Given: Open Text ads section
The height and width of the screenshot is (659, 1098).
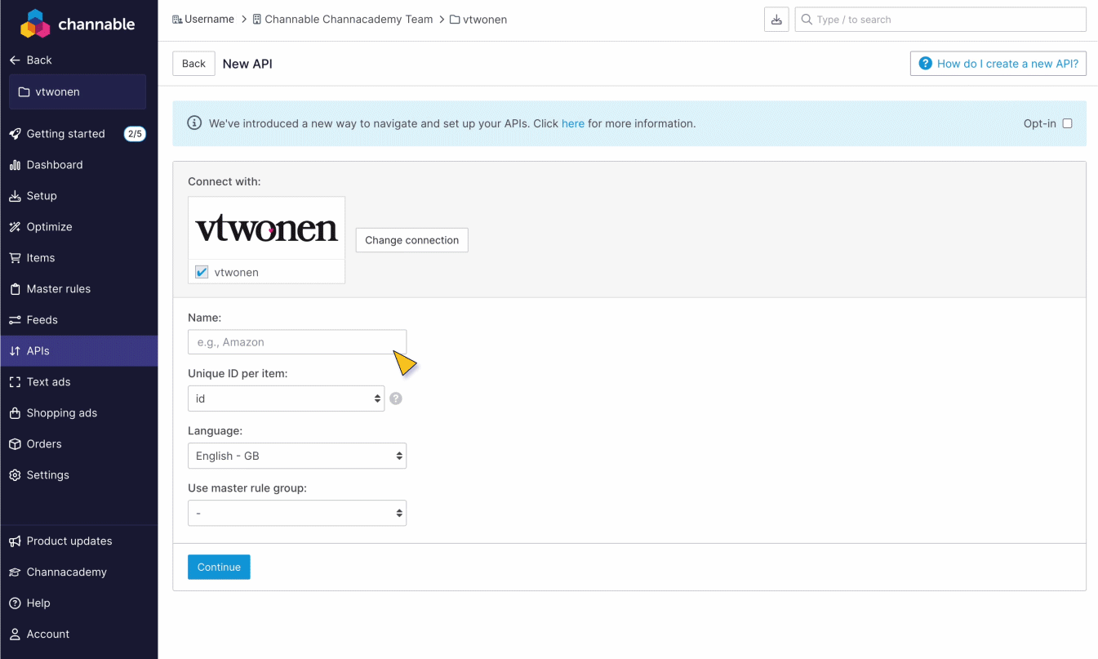Looking at the screenshot, I should click(48, 382).
